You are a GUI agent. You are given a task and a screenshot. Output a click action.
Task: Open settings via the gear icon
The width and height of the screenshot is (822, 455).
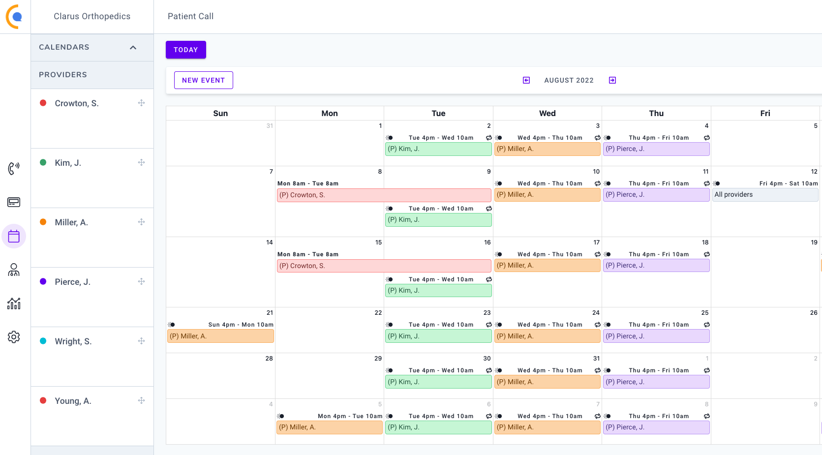click(14, 337)
